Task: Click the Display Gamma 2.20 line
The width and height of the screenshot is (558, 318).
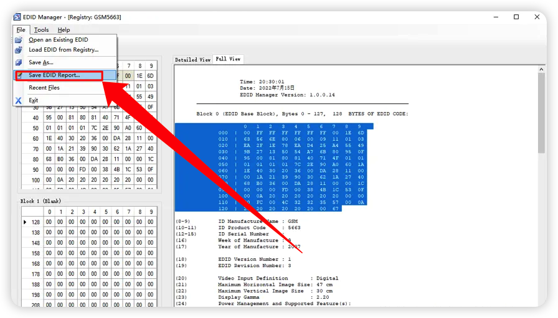Action: click(273, 297)
